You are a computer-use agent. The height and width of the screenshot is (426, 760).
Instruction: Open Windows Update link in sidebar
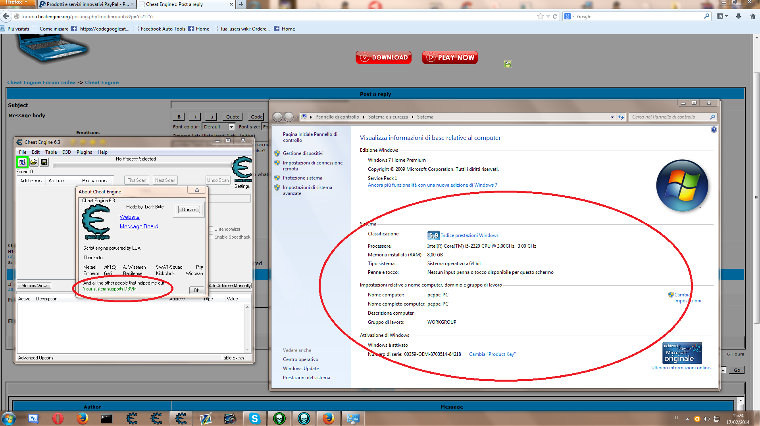click(x=301, y=369)
